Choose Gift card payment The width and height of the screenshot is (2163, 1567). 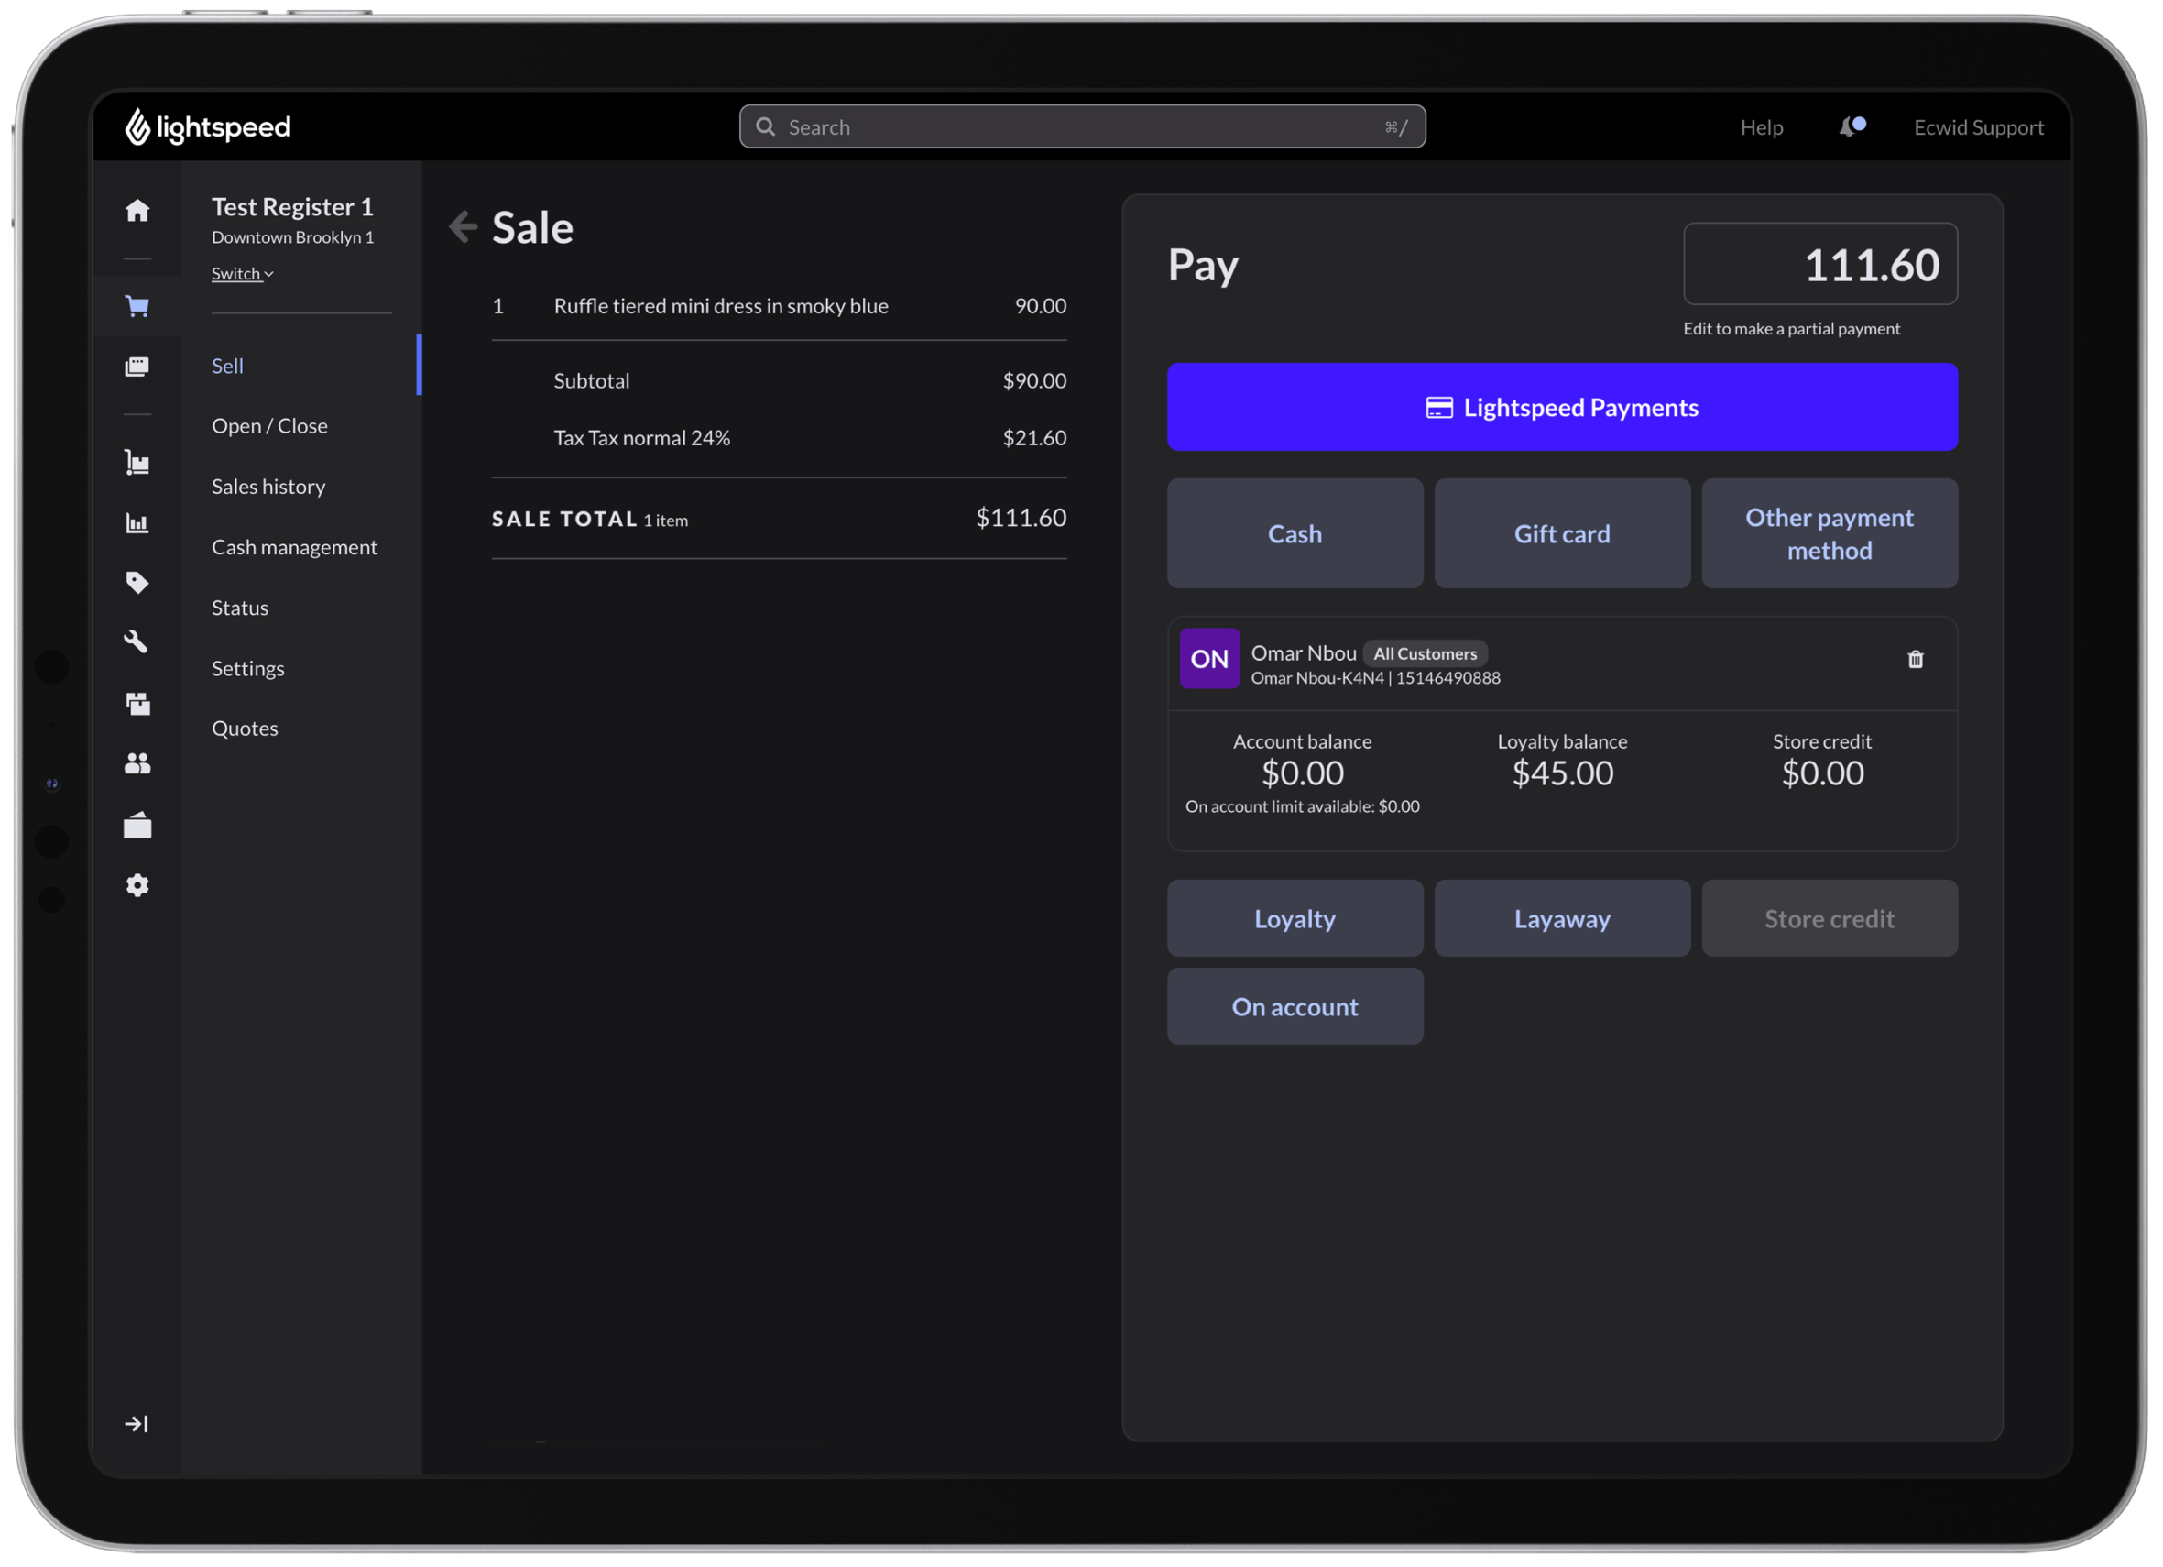1562,534
